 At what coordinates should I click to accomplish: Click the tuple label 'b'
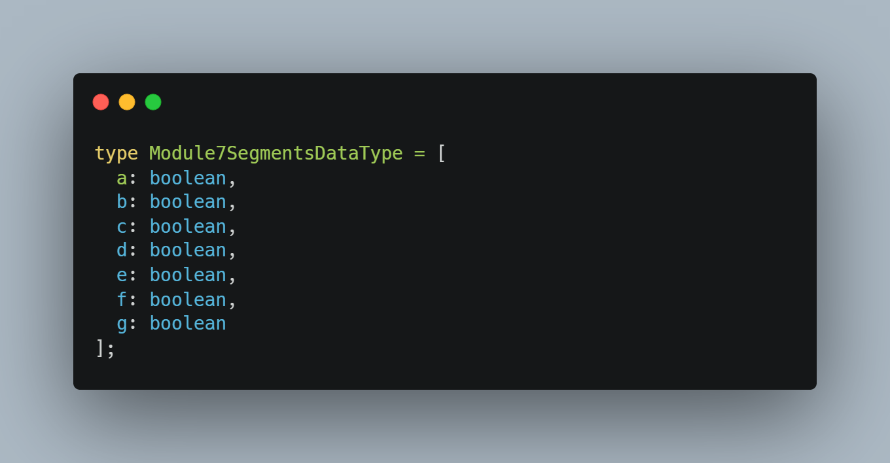(x=122, y=202)
